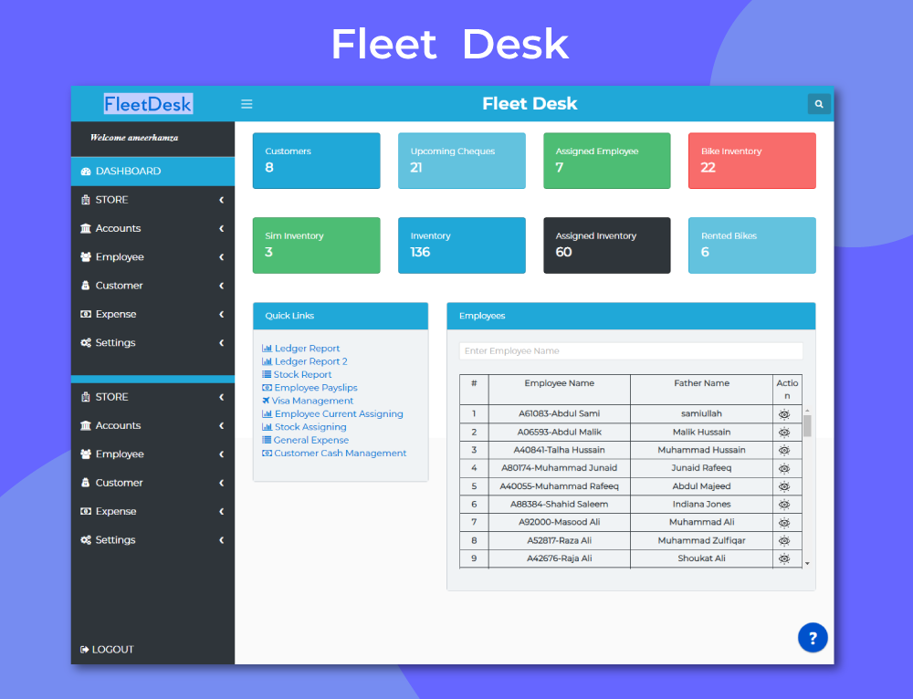Click the Stock Assigning chart icon
This screenshot has height=699, width=913.
click(x=267, y=427)
